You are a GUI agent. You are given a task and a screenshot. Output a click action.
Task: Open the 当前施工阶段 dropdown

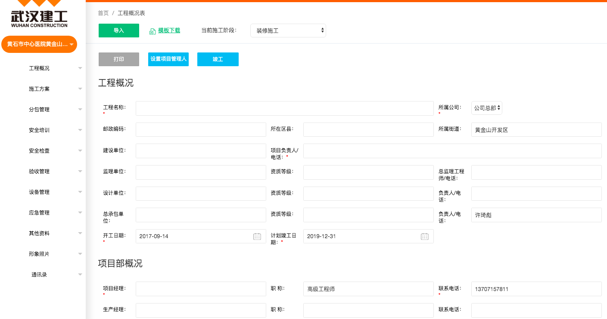point(288,31)
